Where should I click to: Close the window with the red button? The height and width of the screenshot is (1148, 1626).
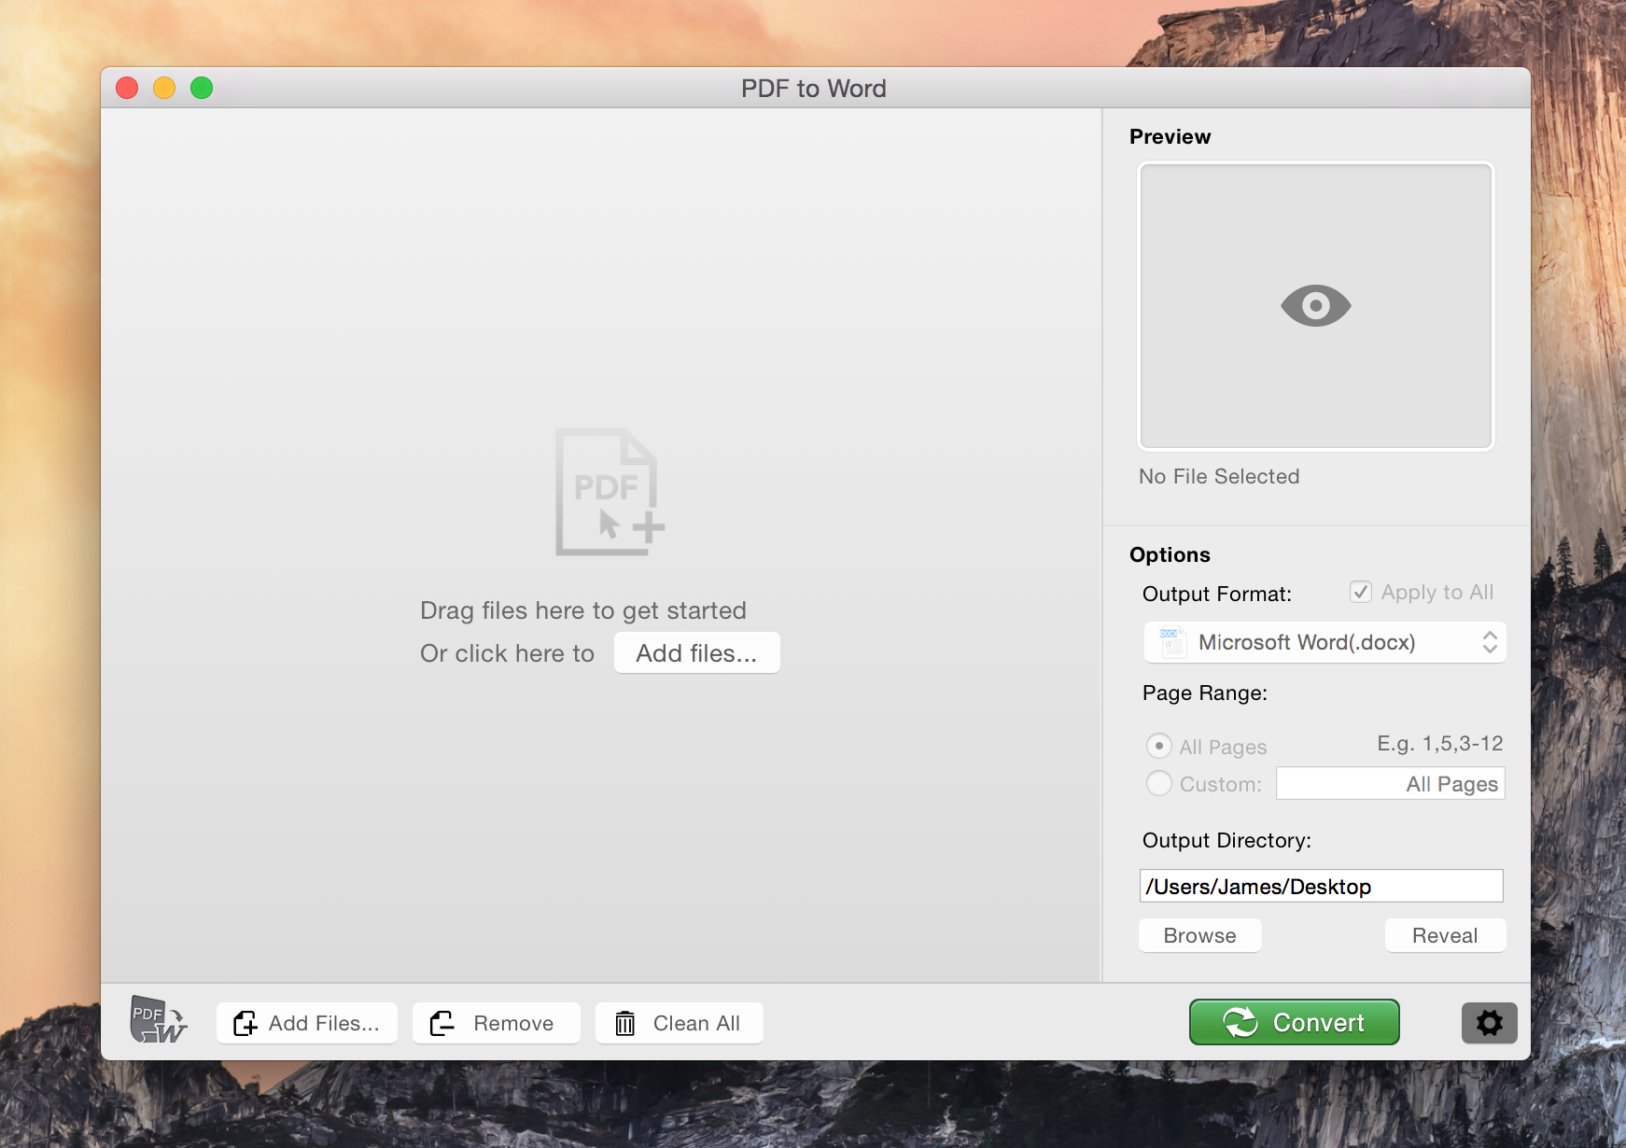point(127,88)
